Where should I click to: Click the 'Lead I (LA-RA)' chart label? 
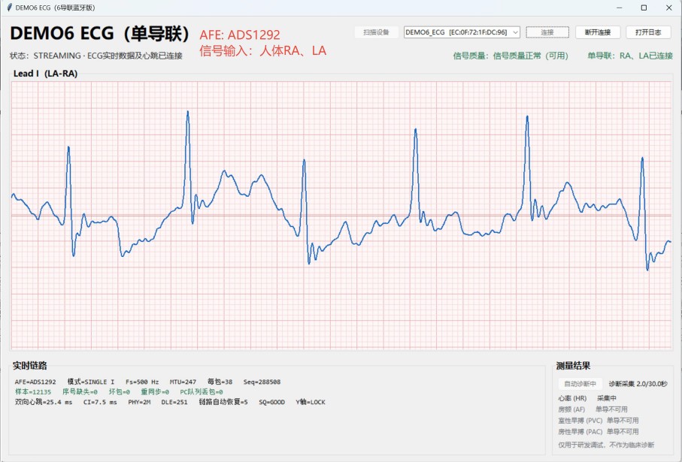[x=45, y=74]
